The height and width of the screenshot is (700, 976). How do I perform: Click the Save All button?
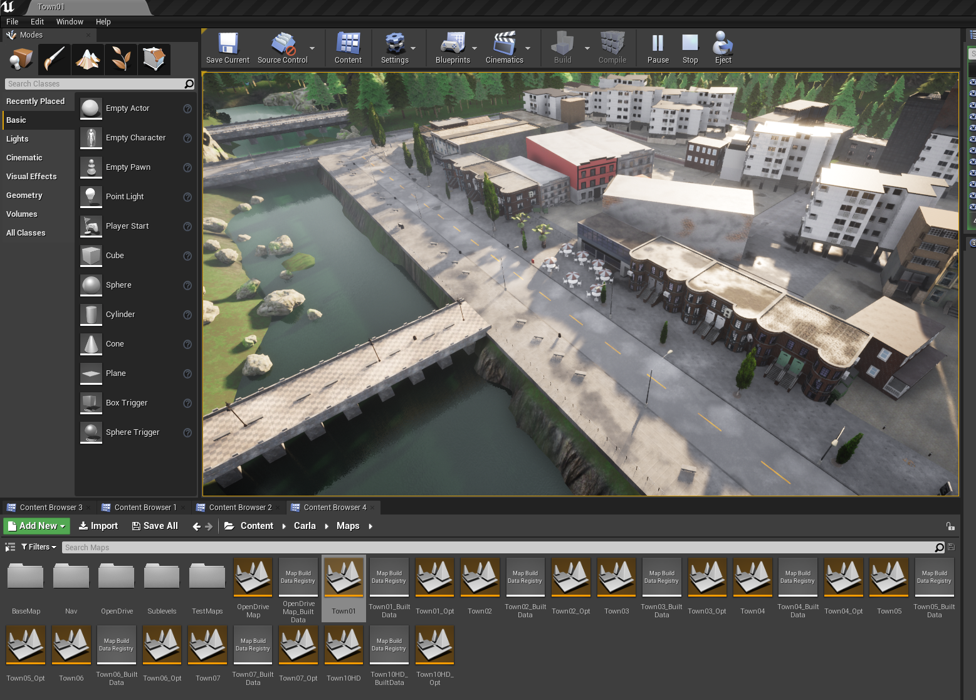[x=155, y=526]
